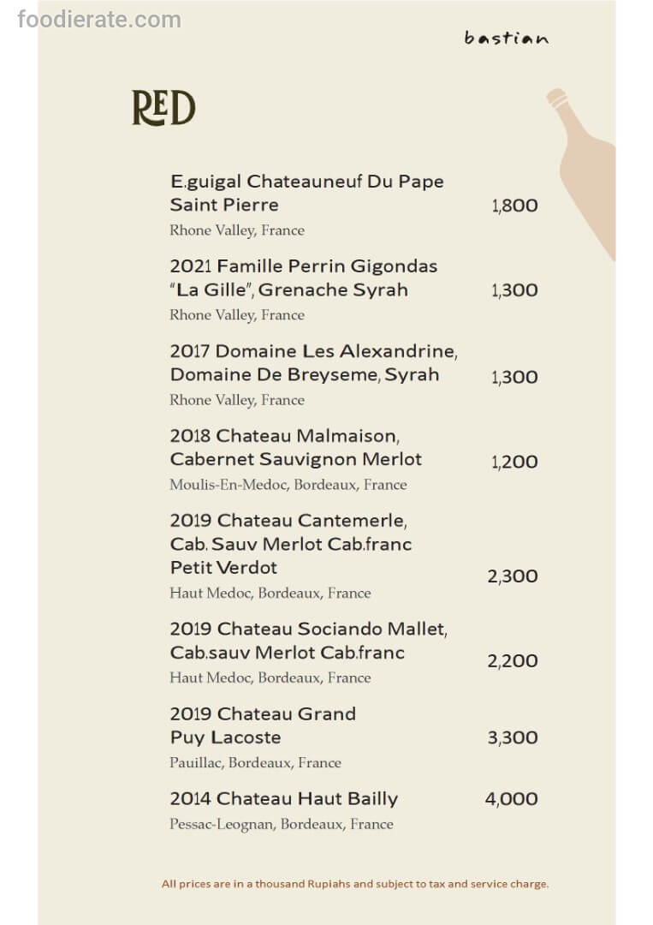
Task: Click the foodierate.com watermark link
Action: click(x=99, y=19)
